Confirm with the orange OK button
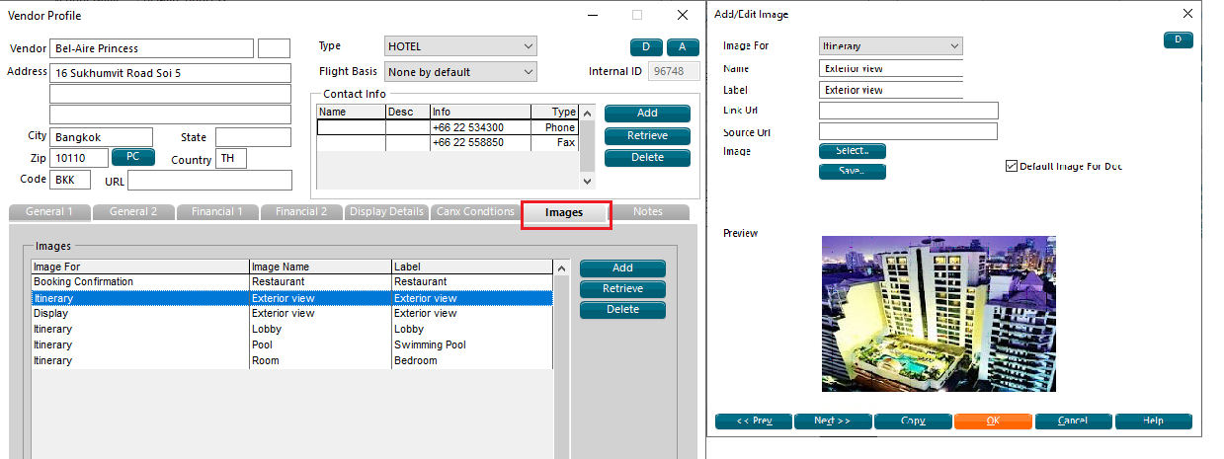 (x=993, y=421)
